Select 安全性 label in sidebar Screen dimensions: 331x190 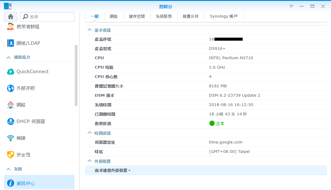coord(23,155)
